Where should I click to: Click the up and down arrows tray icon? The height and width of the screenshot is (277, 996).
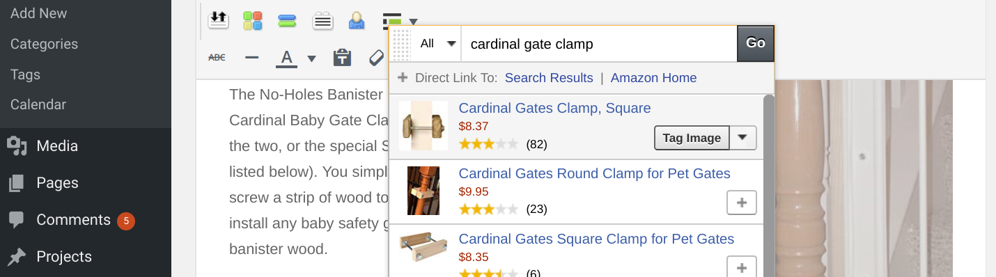pyautogui.click(x=218, y=20)
